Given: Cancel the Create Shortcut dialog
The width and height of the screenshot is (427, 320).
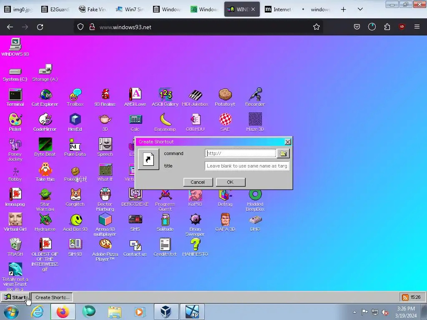Looking at the screenshot, I should pos(198,182).
